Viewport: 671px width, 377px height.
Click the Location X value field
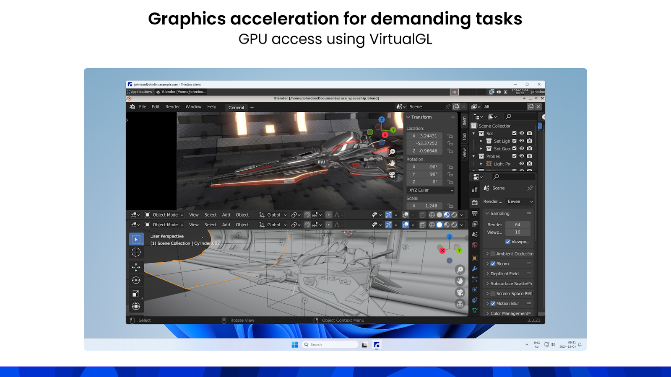pos(425,136)
